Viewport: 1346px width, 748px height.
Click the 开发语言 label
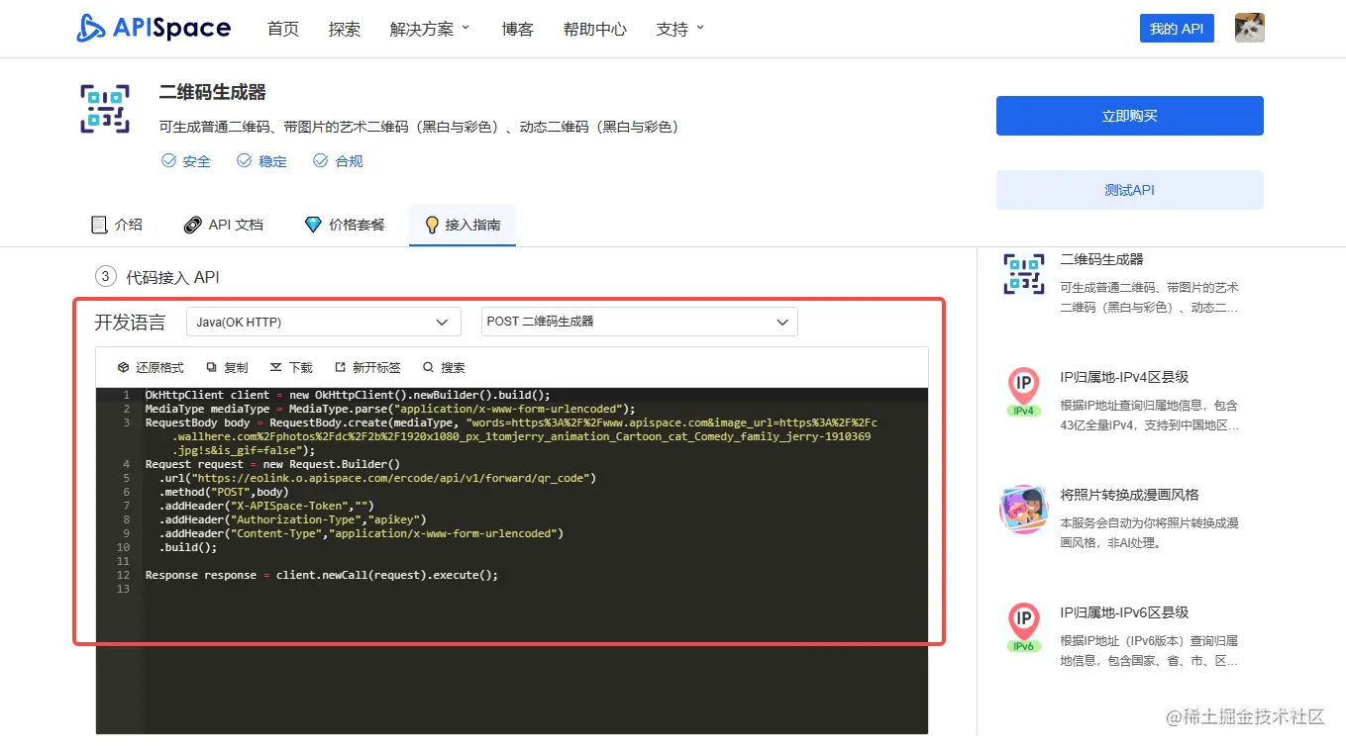130,322
